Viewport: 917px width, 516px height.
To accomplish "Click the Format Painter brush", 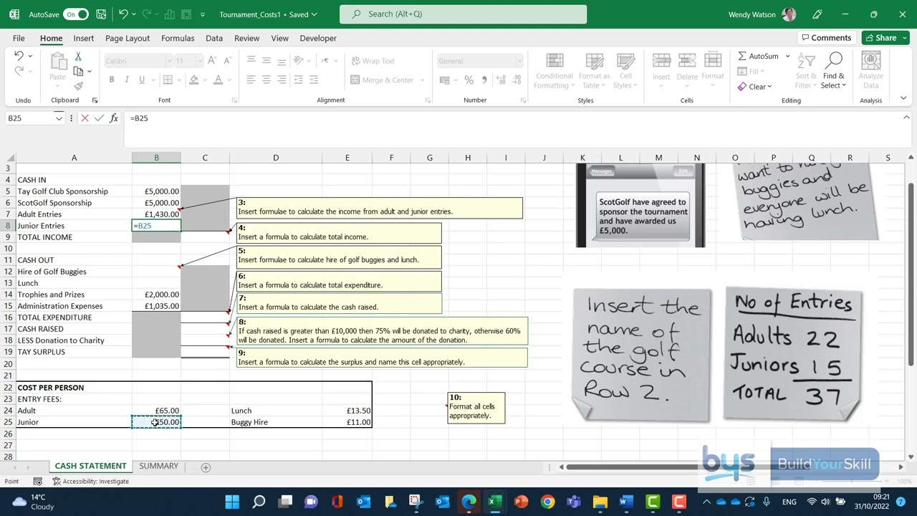I will coord(78,86).
